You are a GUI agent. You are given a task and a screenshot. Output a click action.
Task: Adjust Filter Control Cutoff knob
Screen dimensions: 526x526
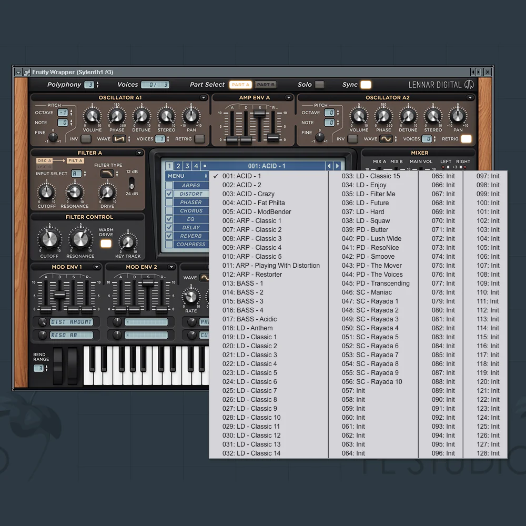click(49, 238)
